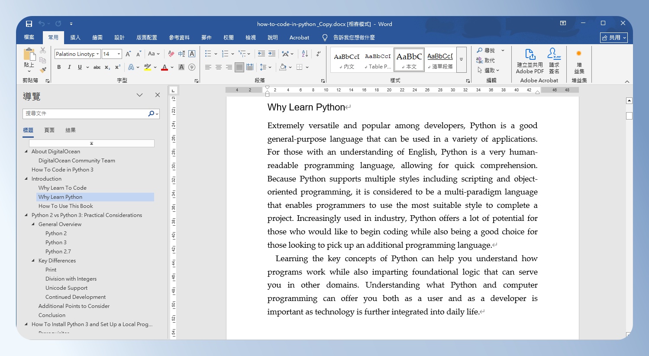Click the font color red swatch

pyautogui.click(x=165, y=68)
